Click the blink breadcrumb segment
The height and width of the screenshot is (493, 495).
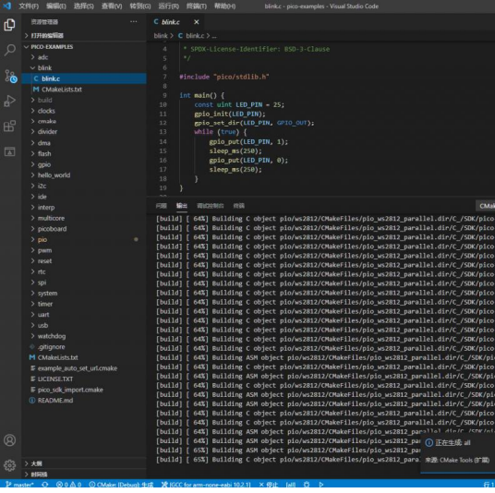pos(161,36)
